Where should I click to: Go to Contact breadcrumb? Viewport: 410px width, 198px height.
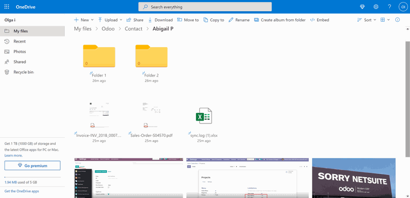[134, 29]
